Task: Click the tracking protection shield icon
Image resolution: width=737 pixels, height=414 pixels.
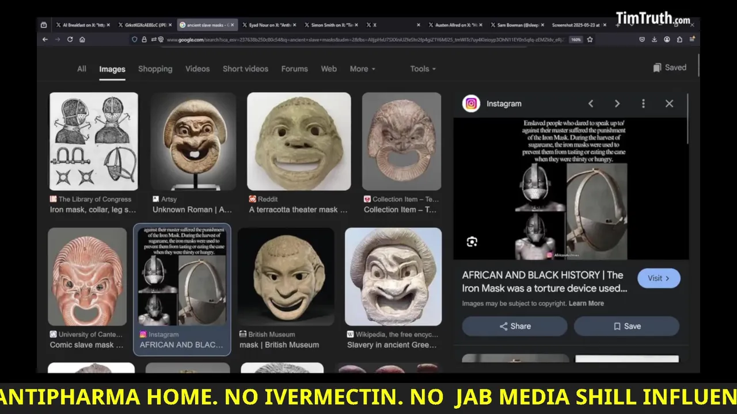Action: (x=135, y=40)
